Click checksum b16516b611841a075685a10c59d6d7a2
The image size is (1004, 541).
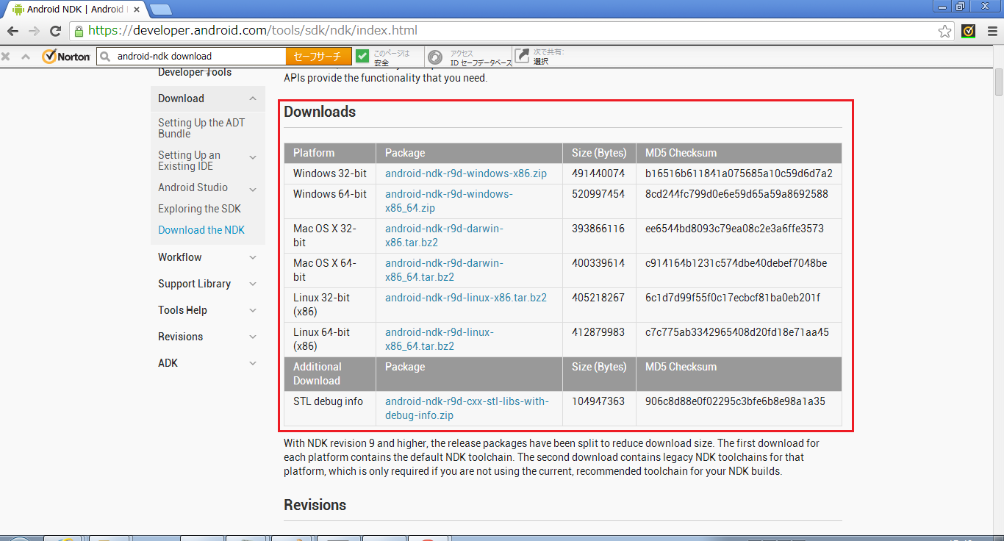739,173
